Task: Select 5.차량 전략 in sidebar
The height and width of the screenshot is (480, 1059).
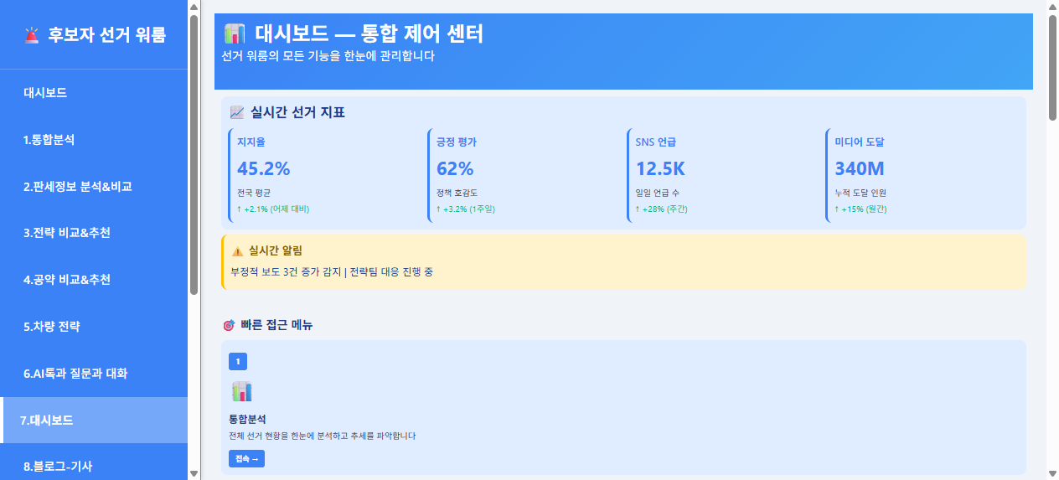Action: click(51, 327)
